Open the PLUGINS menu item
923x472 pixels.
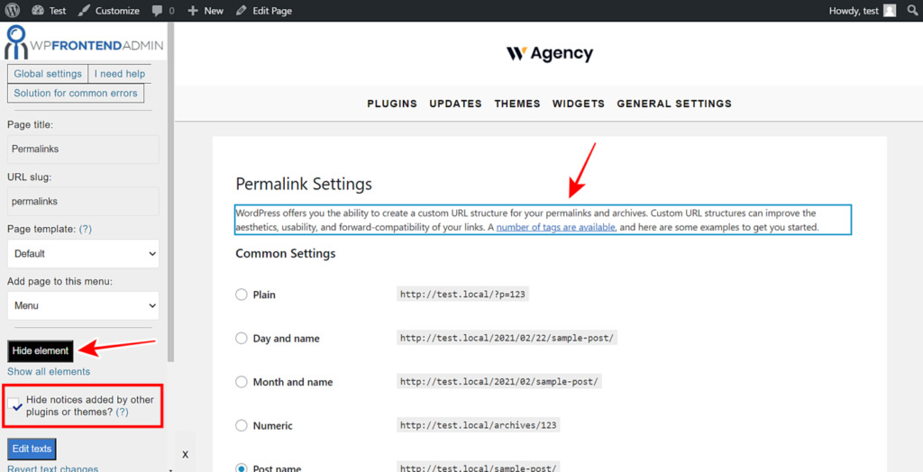pyautogui.click(x=392, y=104)
